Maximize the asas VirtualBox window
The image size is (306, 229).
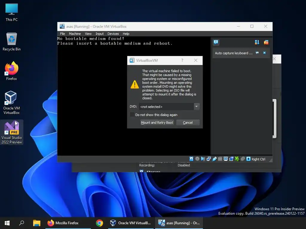(x=252, y=26)
